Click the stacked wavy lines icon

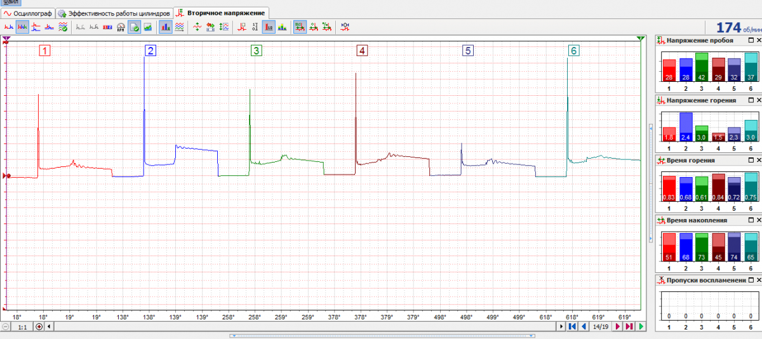(179, 27)
